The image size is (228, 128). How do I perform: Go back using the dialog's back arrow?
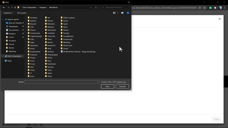click(x=4, y=7)
